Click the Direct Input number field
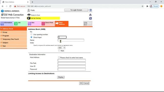This screenshot has height=92, width=164. (62, 37)
